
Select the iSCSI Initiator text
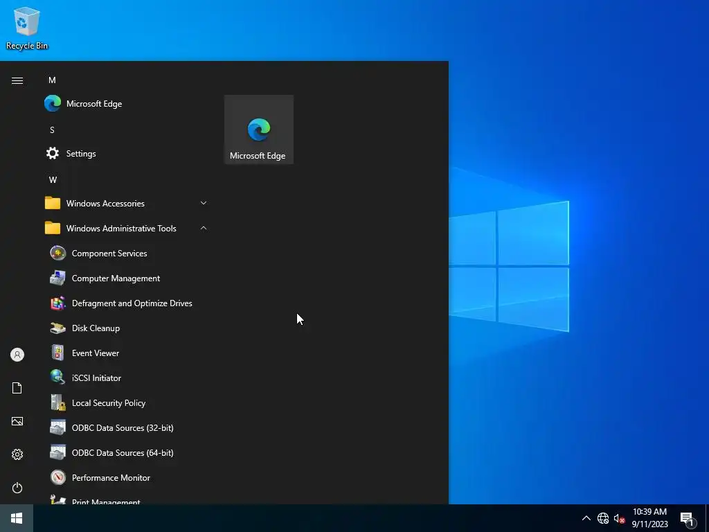coord(96,378)
